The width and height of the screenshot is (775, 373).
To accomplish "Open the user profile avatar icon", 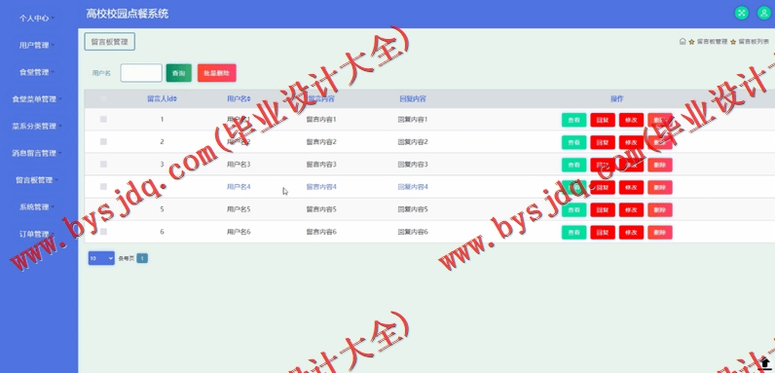I will pos(764,14).
